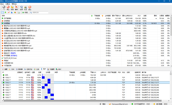Open the 任务日志 task log tab

[28, 69]
